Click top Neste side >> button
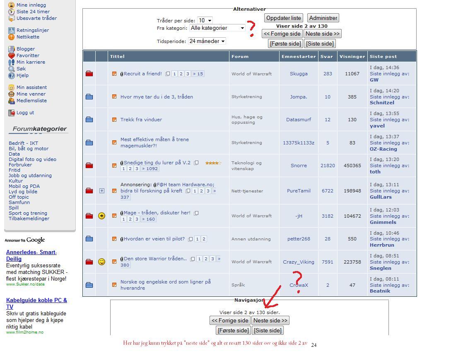The height and width of the screenshot is (353, 463). 323,34
